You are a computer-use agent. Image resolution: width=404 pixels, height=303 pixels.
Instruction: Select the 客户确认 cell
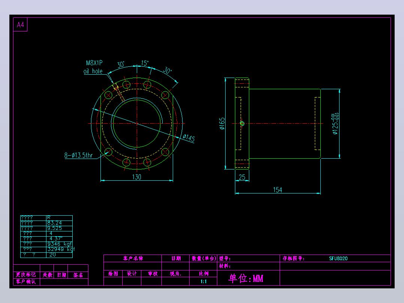[x=26, y=282]
